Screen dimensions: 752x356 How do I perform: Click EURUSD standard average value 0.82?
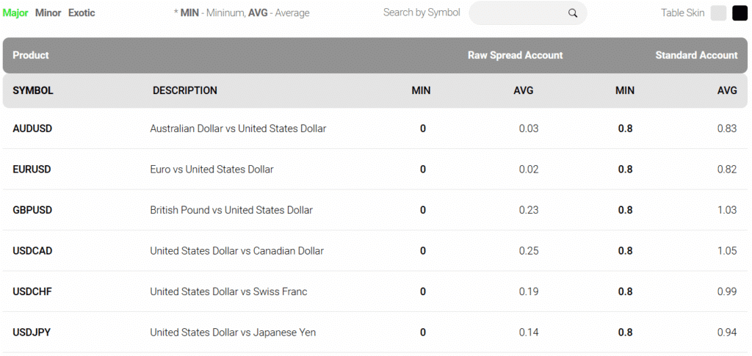(727, 169)
